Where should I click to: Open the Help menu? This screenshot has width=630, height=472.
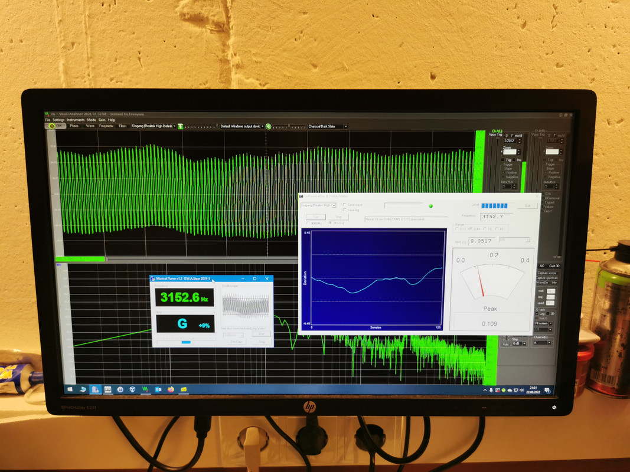click(112, 120)
